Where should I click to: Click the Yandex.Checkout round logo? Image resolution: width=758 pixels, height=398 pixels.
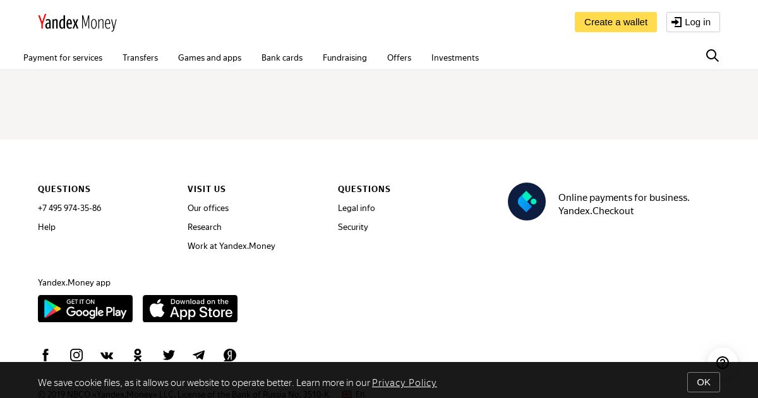pyautogui.click(x=527, y=202)
